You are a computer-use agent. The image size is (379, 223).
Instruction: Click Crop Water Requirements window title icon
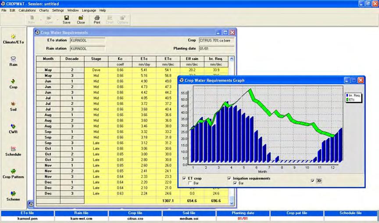(x=37, y=32)
